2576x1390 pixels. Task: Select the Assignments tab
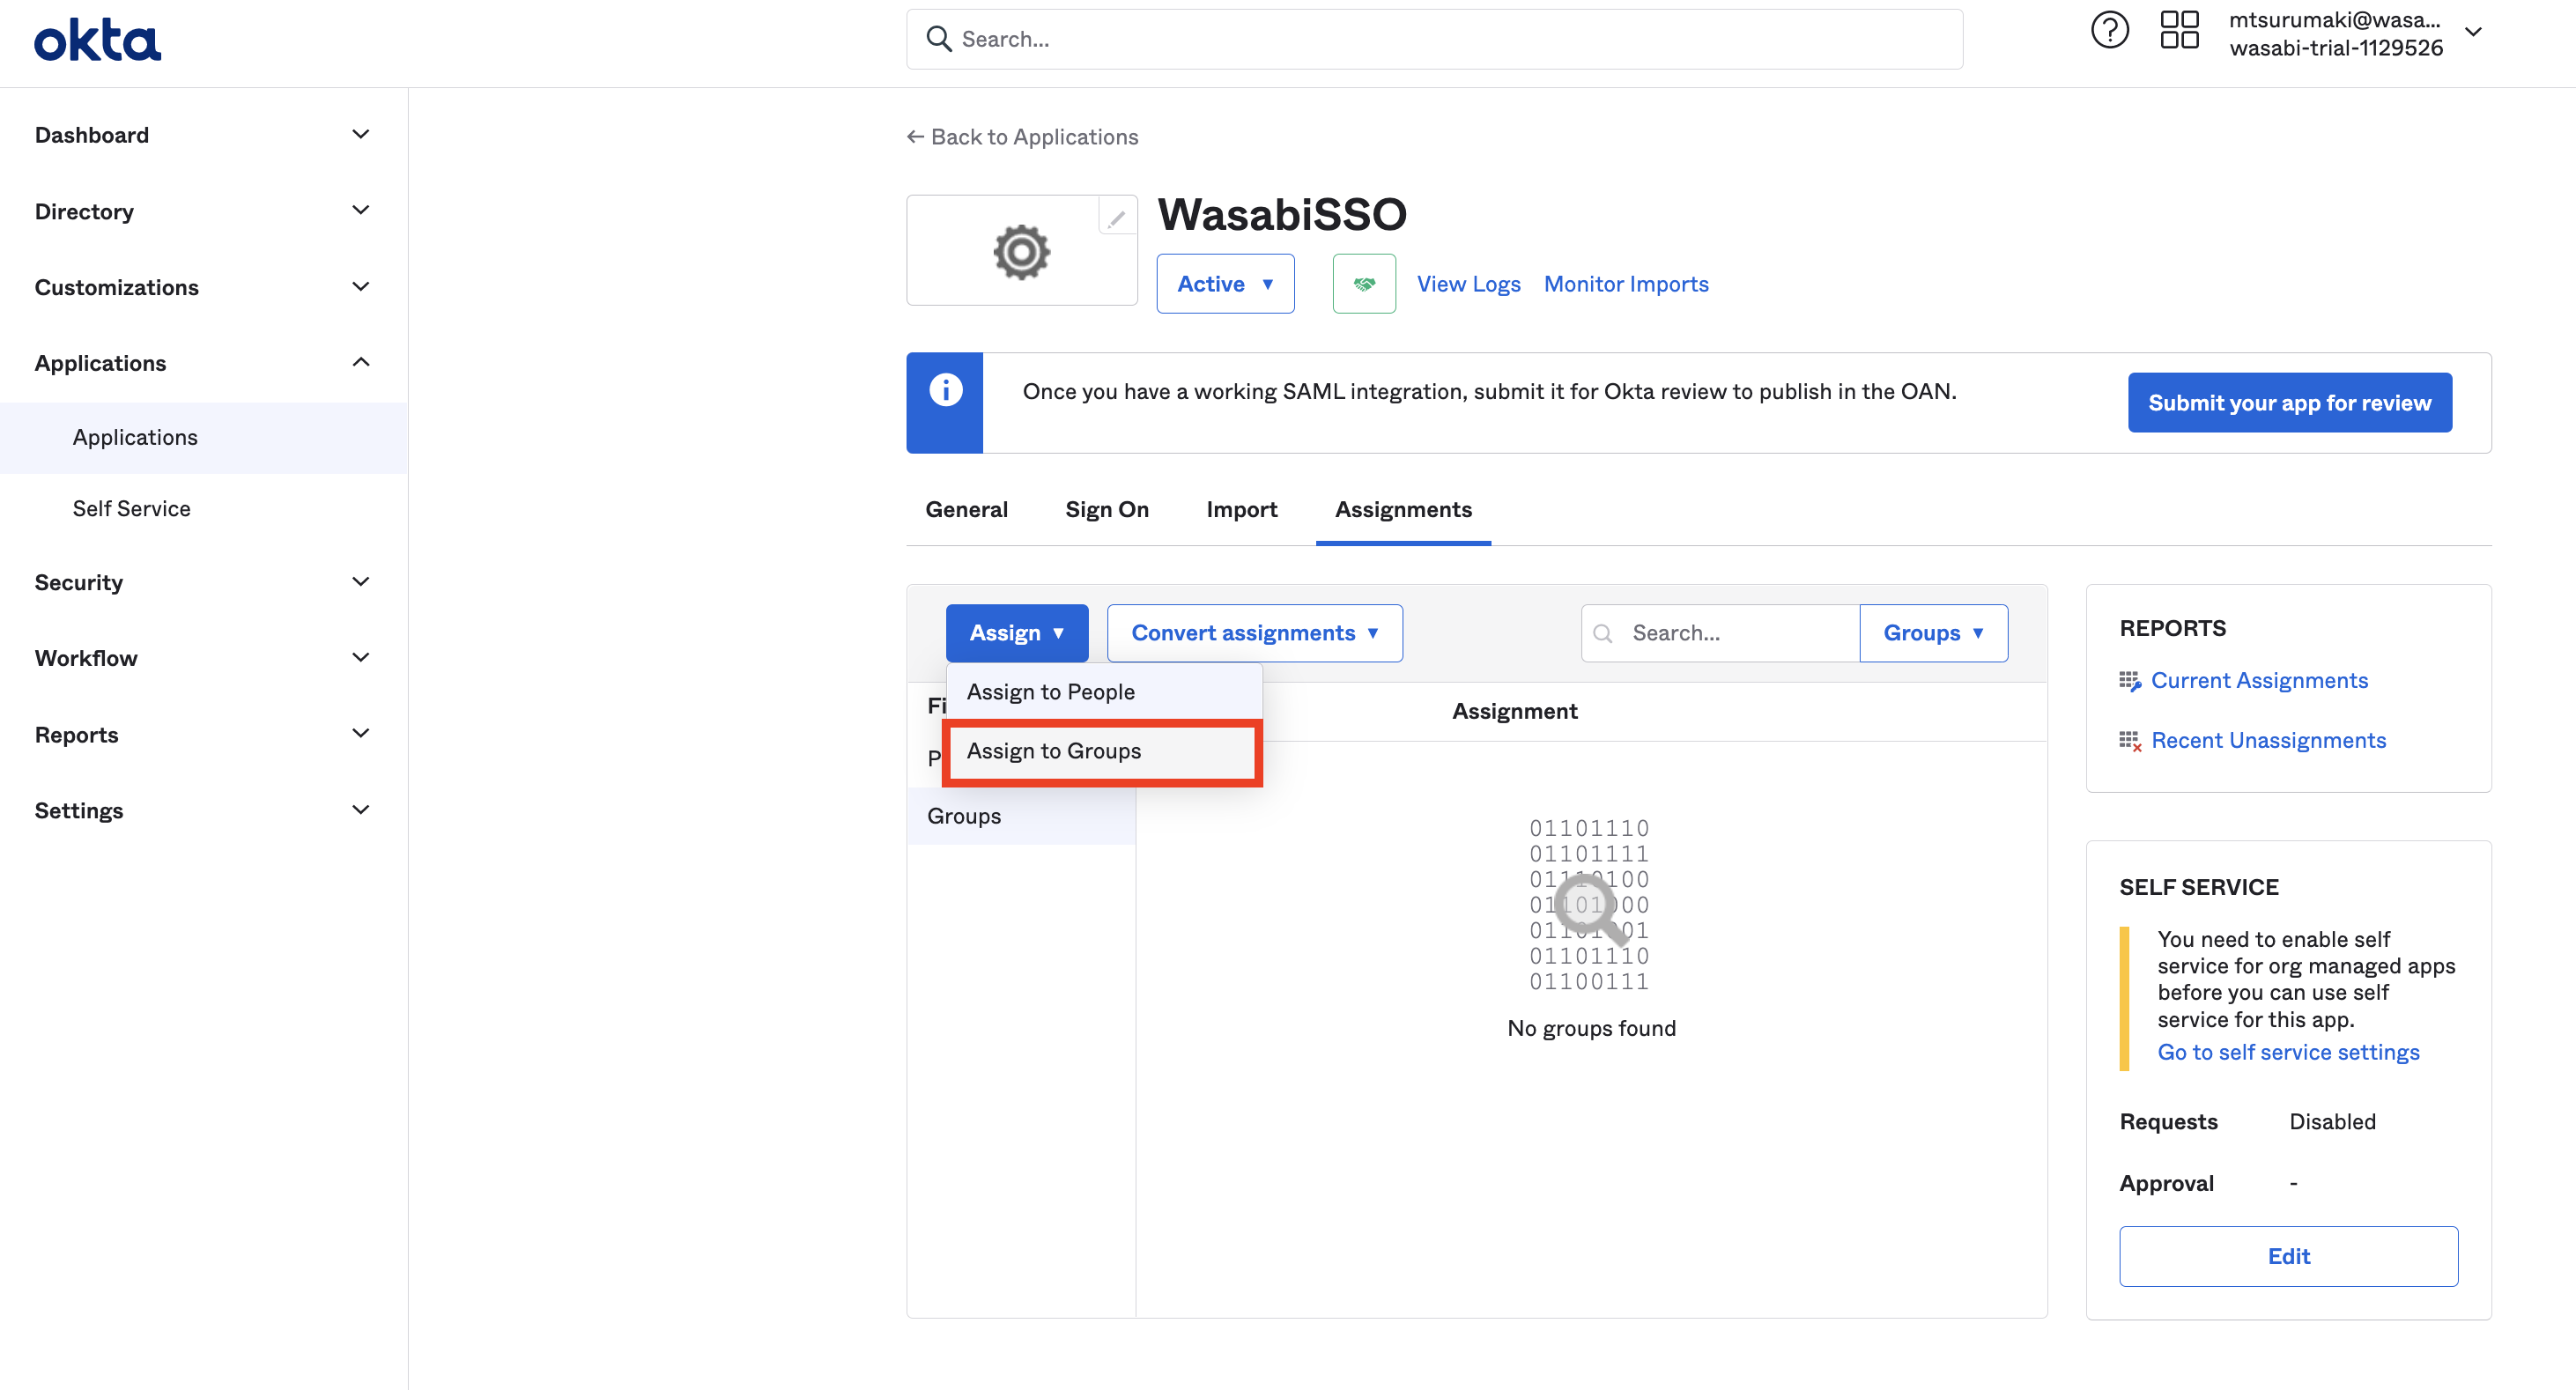click(1403, 510)
